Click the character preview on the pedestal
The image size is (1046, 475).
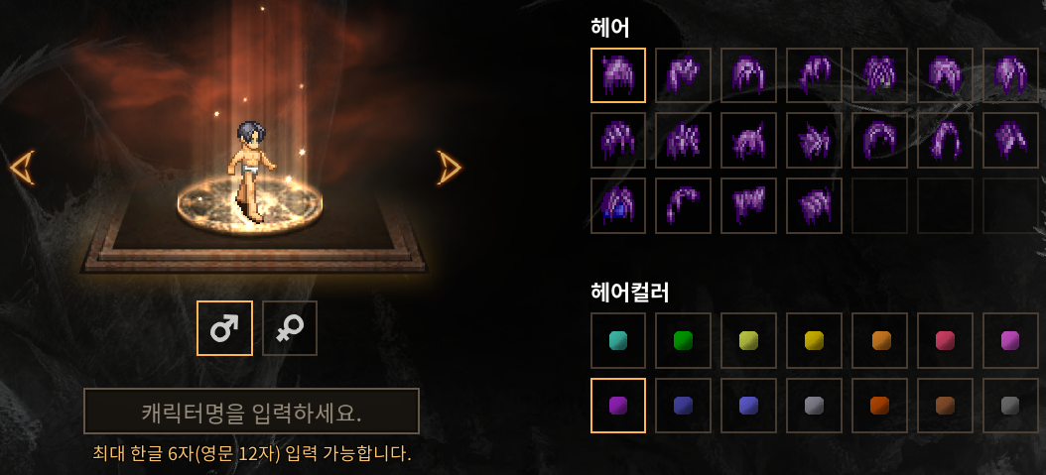pyautogui.click(x=251, y=172)
